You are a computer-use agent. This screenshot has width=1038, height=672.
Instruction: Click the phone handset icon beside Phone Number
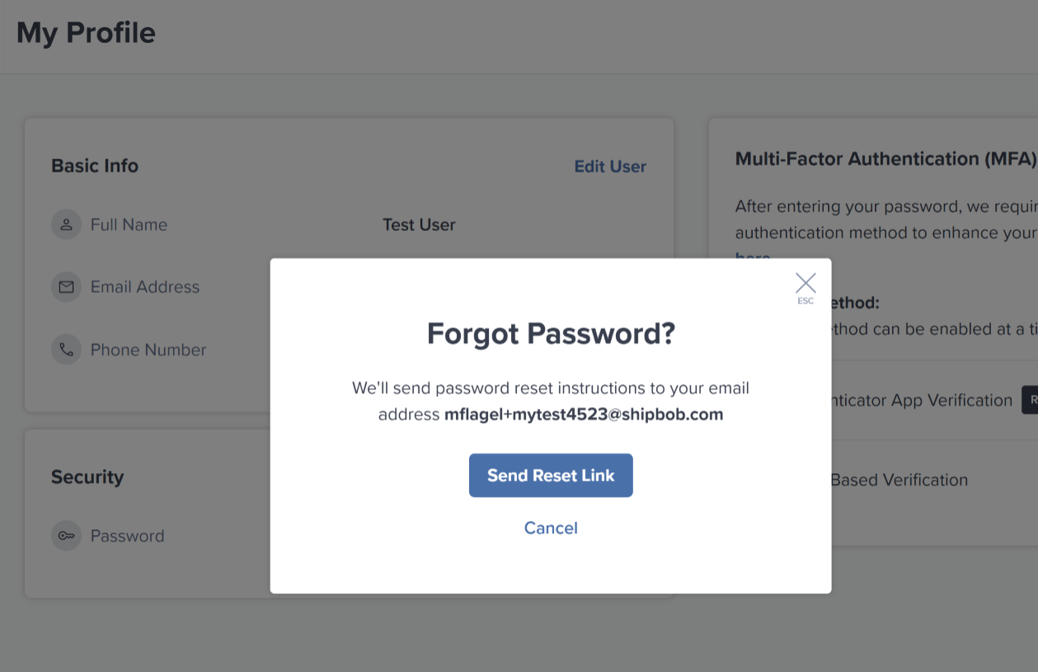(x=66, y=349)
